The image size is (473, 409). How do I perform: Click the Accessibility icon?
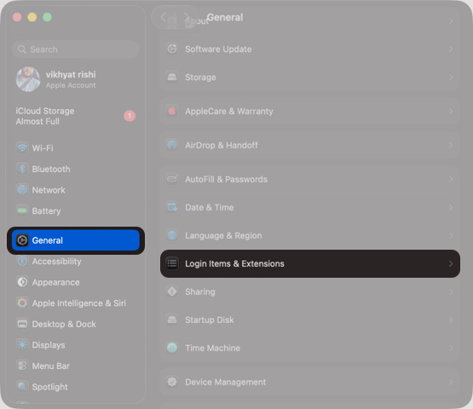pyautogui.click(x=22, y=262)
